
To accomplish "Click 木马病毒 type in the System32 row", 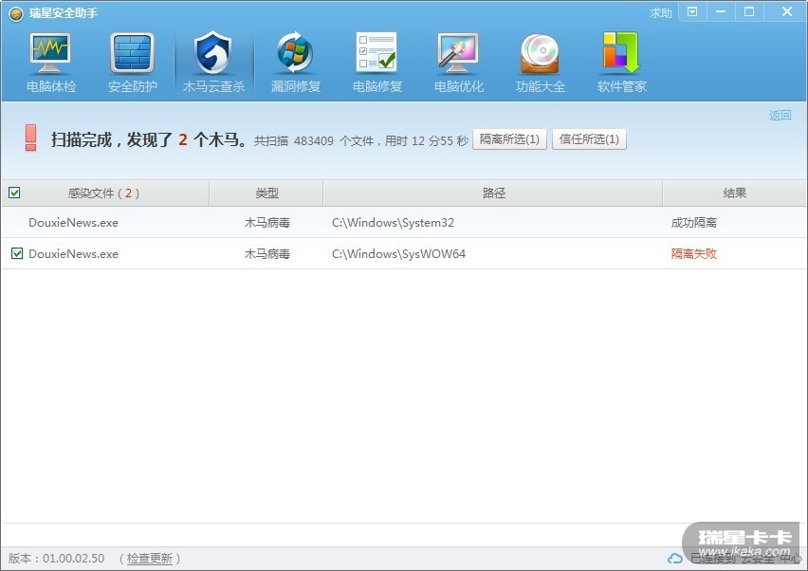I will click(266, 223).
